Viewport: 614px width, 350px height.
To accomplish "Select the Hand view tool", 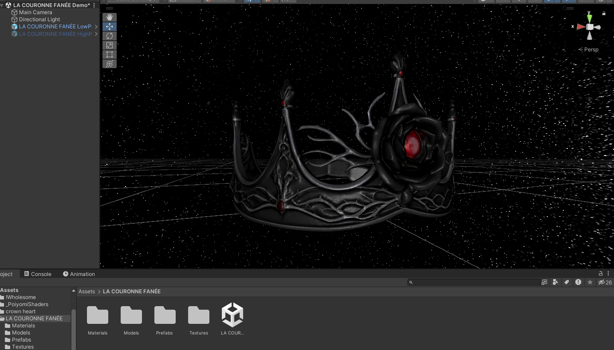I will 110,17.
